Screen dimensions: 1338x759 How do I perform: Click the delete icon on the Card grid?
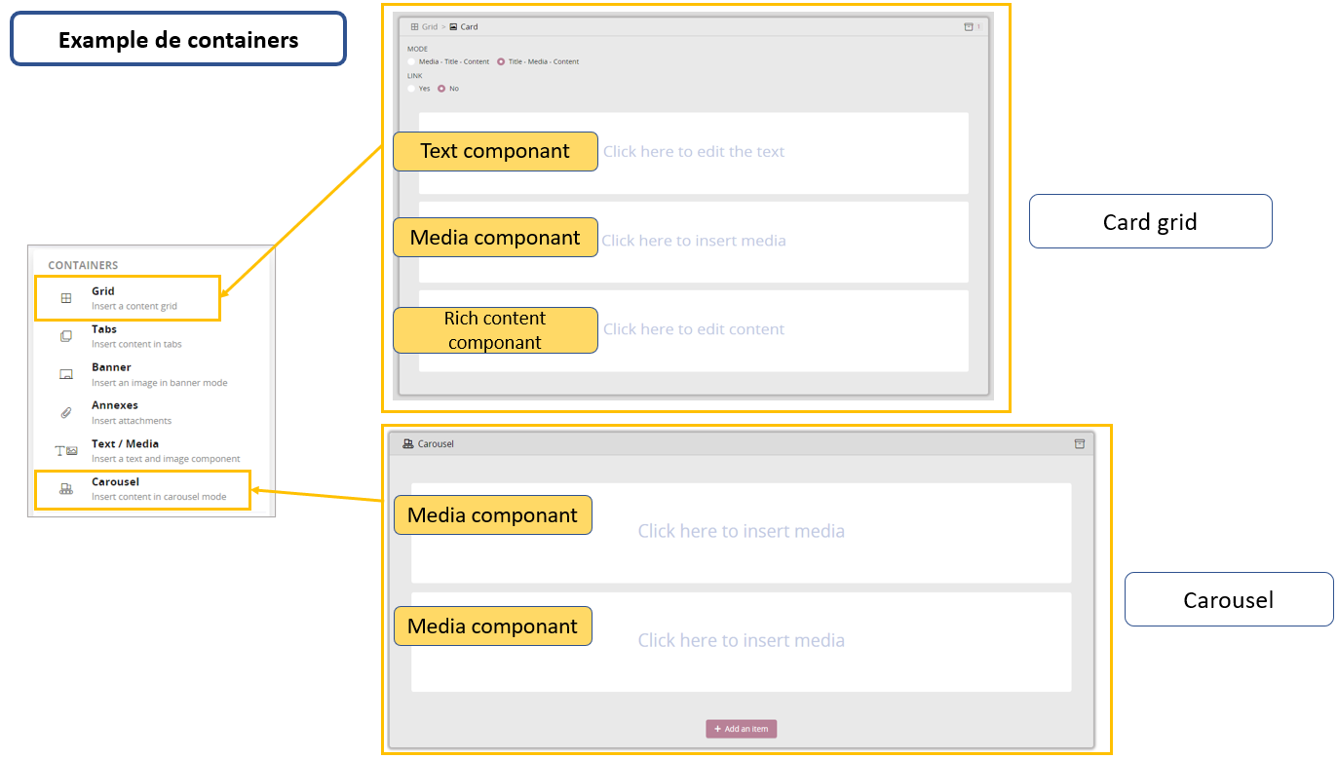[x=970, y=26]
